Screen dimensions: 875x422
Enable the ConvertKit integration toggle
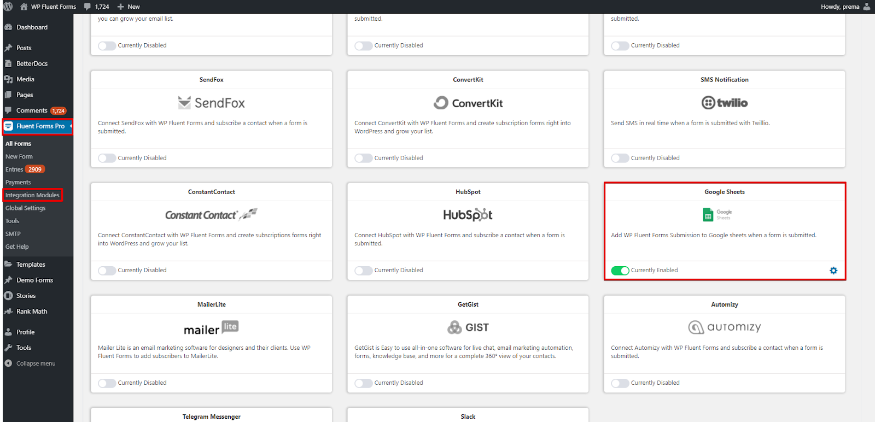coord(363,158)
